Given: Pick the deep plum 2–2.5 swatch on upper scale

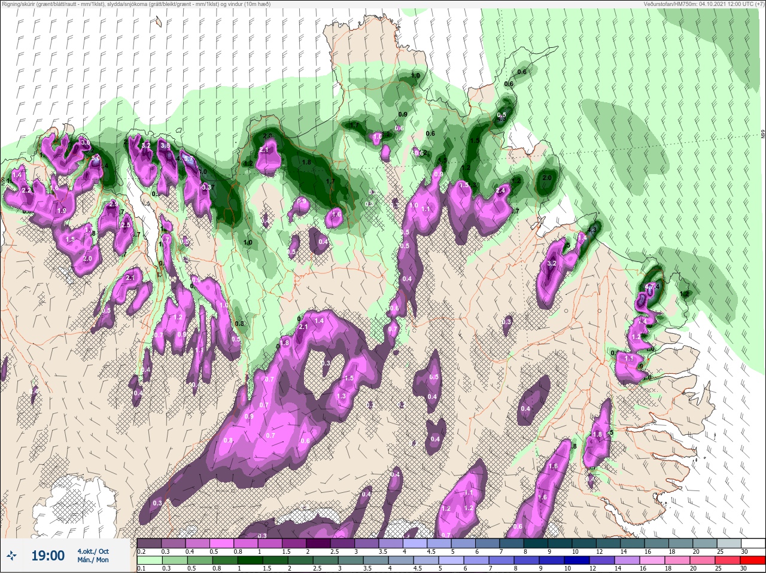Looking at the screenshot, I should pyautogui.click(x=318, y=543).
